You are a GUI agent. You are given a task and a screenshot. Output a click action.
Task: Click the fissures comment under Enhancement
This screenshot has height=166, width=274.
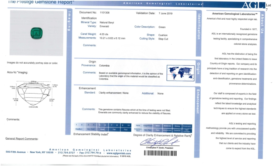pos(134,112)
